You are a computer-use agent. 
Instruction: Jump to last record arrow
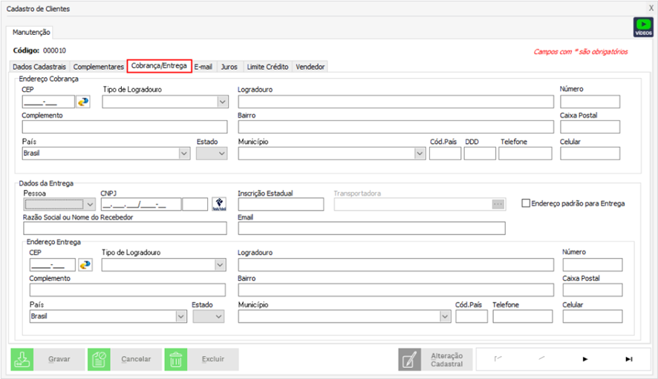point(628,359)
